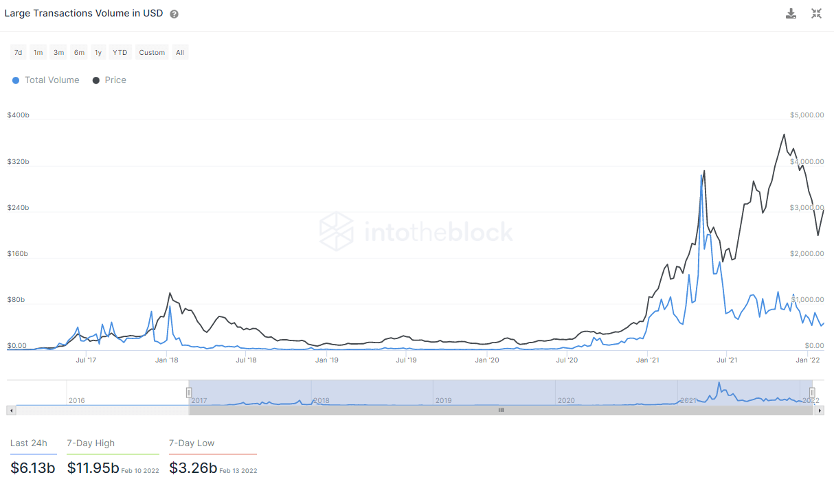Click the left range selector handle
Screen dimensions: 834x486
tap(189, 392)
